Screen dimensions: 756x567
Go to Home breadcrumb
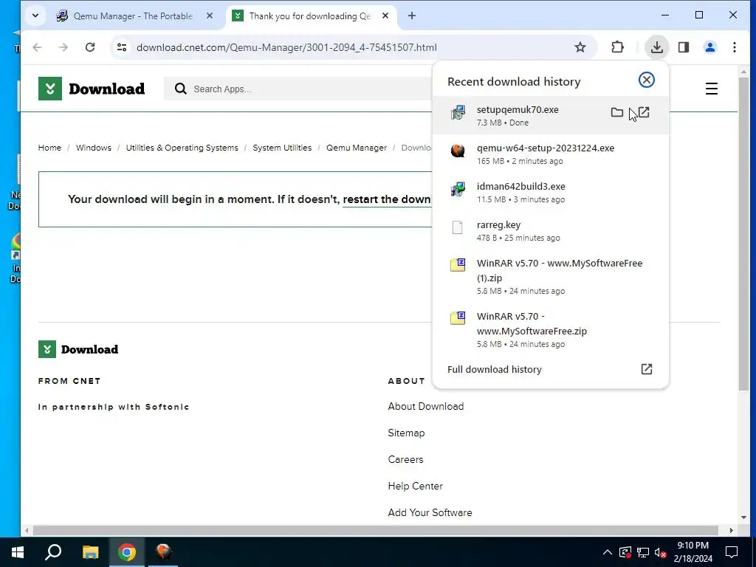tap(49, 148)
